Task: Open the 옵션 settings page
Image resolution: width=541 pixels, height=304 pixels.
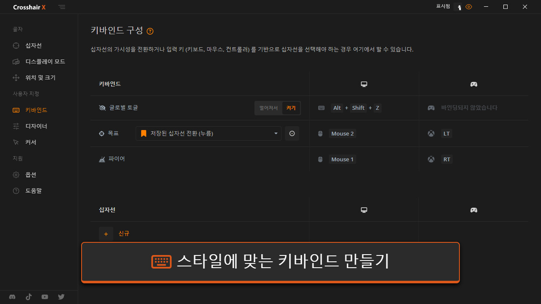Action: pyautogui.click(x=31, y=175)
